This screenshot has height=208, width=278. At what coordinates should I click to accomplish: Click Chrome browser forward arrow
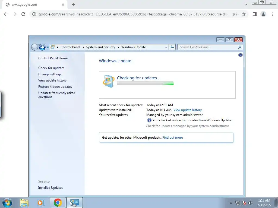[15, 14]
